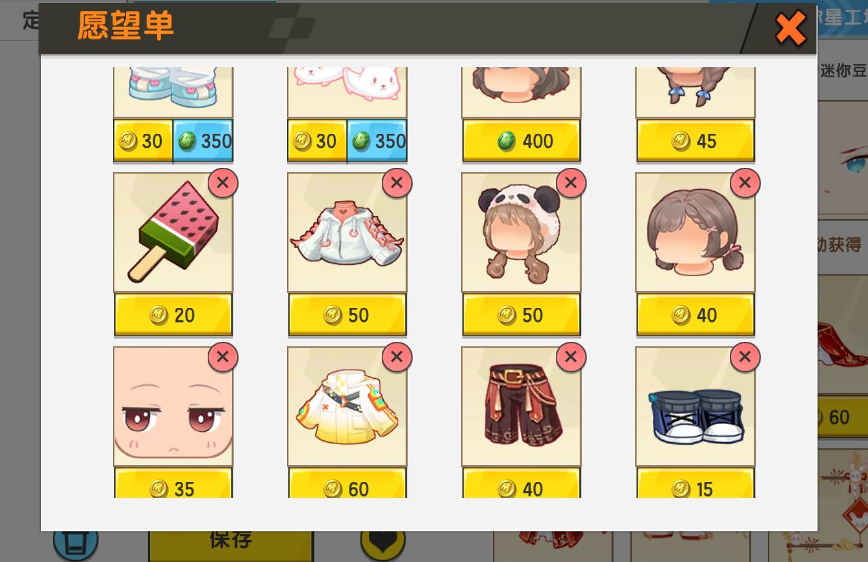Viewport: 868px width, 562px height.
Task: Pay 30 coins for the bunny slippers
Action: [317, 141]
